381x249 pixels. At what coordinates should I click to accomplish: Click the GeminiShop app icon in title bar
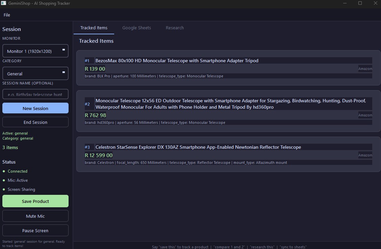(x=3, y=3)
